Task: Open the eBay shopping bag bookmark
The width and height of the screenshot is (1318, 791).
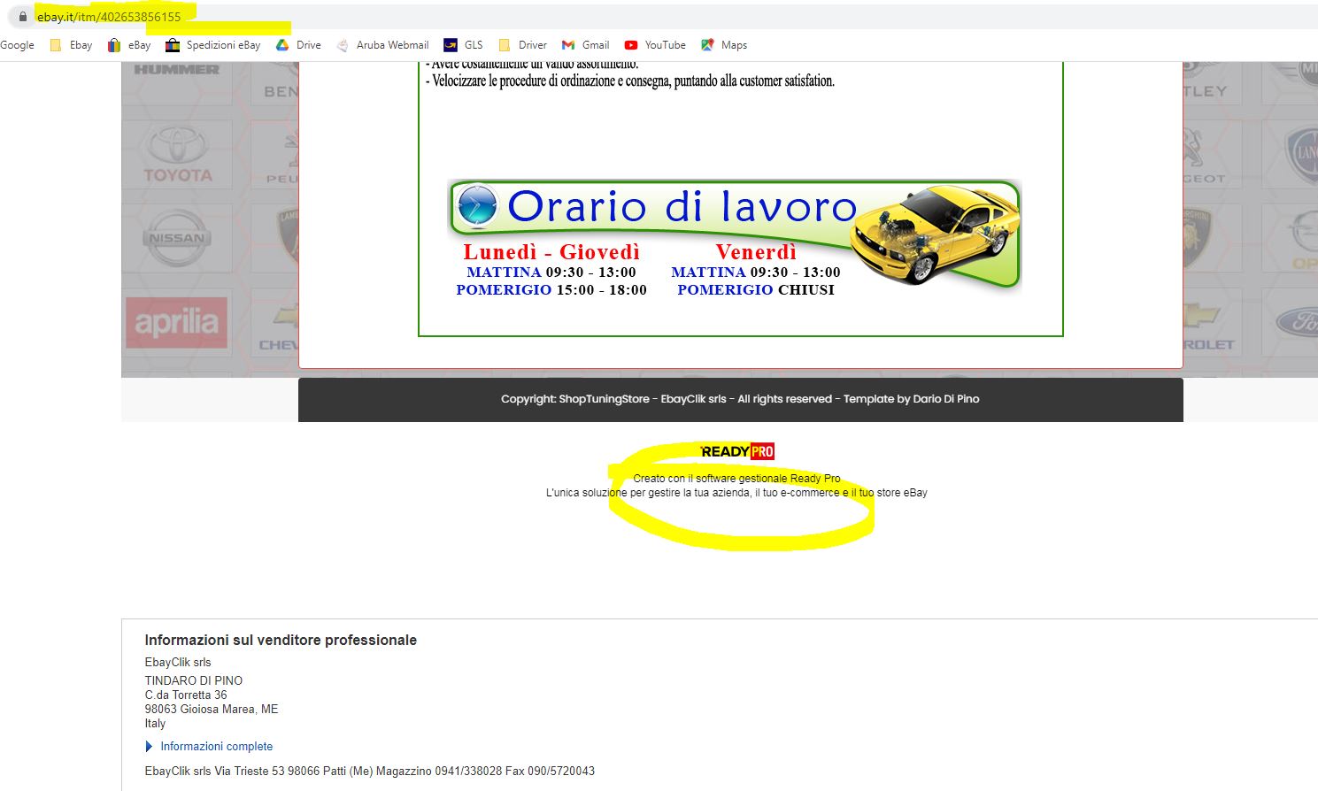Action: coord(129,45)
